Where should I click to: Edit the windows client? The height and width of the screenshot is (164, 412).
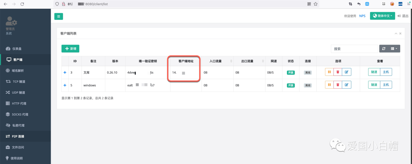pyautogui.click(x=346, y=84)
